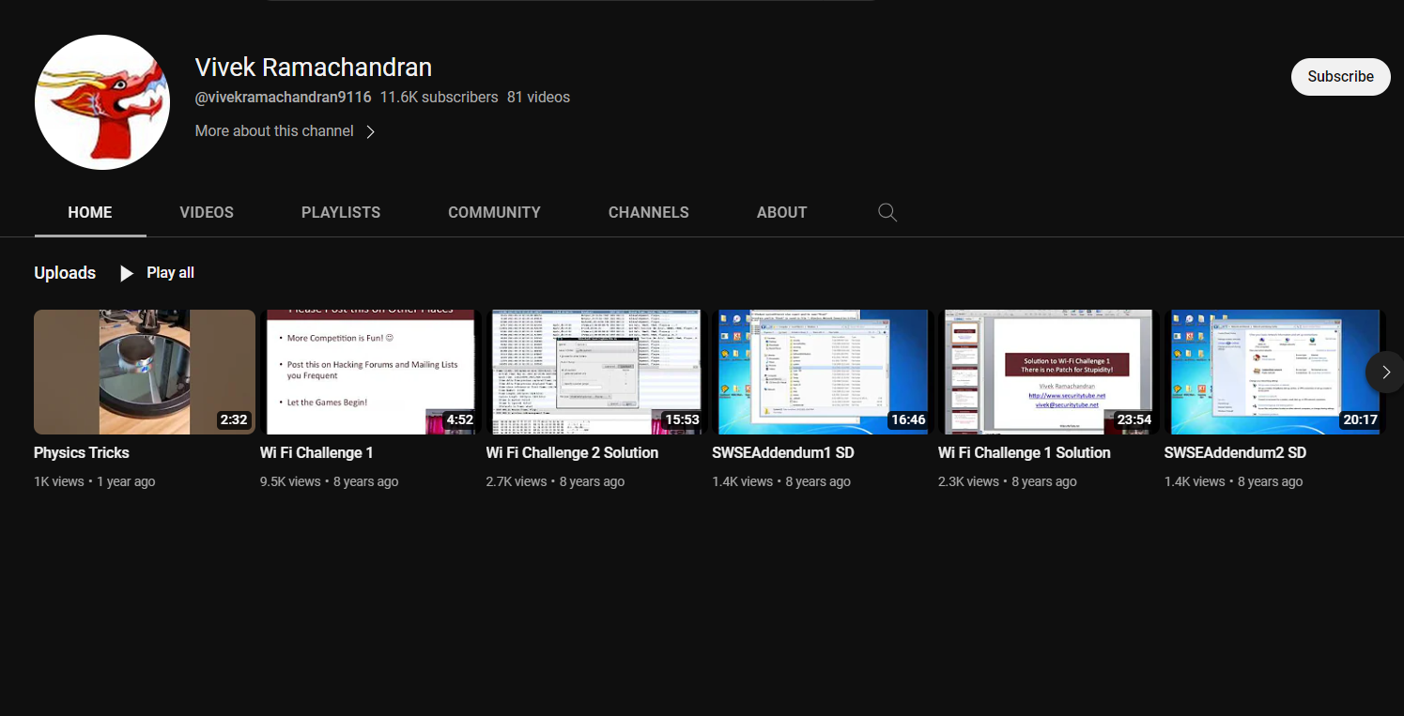Viewport: 1404px width, 716px height.
Task: Open the More about this channel link
Action: click(x=273, y=130)
